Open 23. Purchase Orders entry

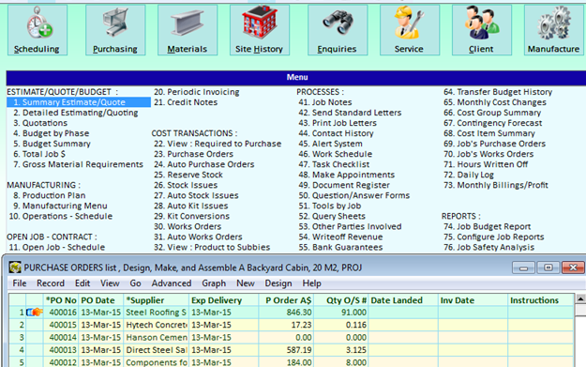[x=193, y=154]
